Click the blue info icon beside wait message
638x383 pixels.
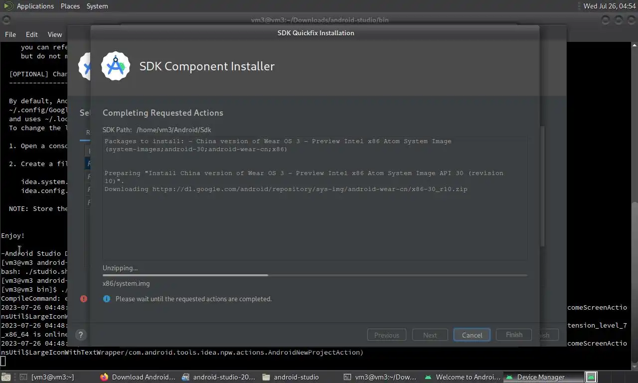(107, 299)
